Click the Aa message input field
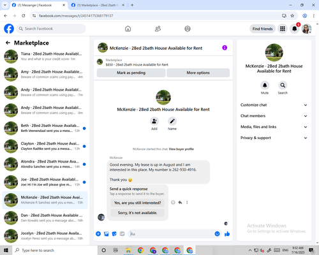This screenshot has width=319, height=255. (171, 234)
